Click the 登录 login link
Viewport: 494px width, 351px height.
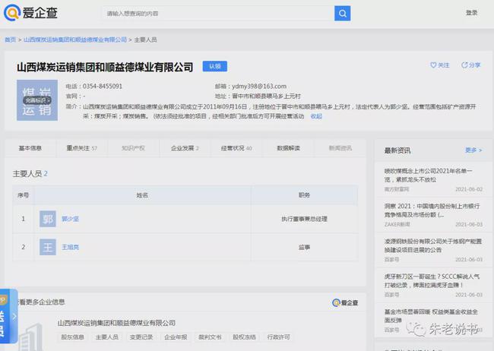point(471,13)
